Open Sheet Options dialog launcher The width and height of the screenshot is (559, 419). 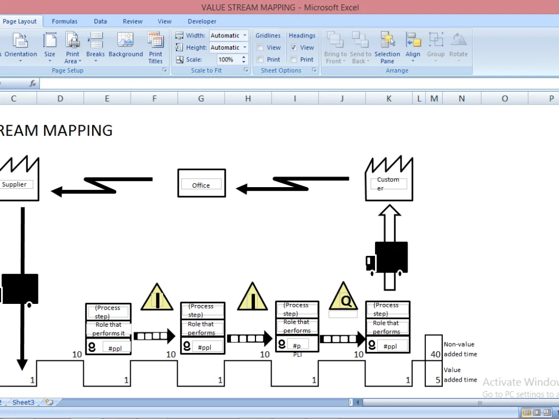click(x=314, y=70)
